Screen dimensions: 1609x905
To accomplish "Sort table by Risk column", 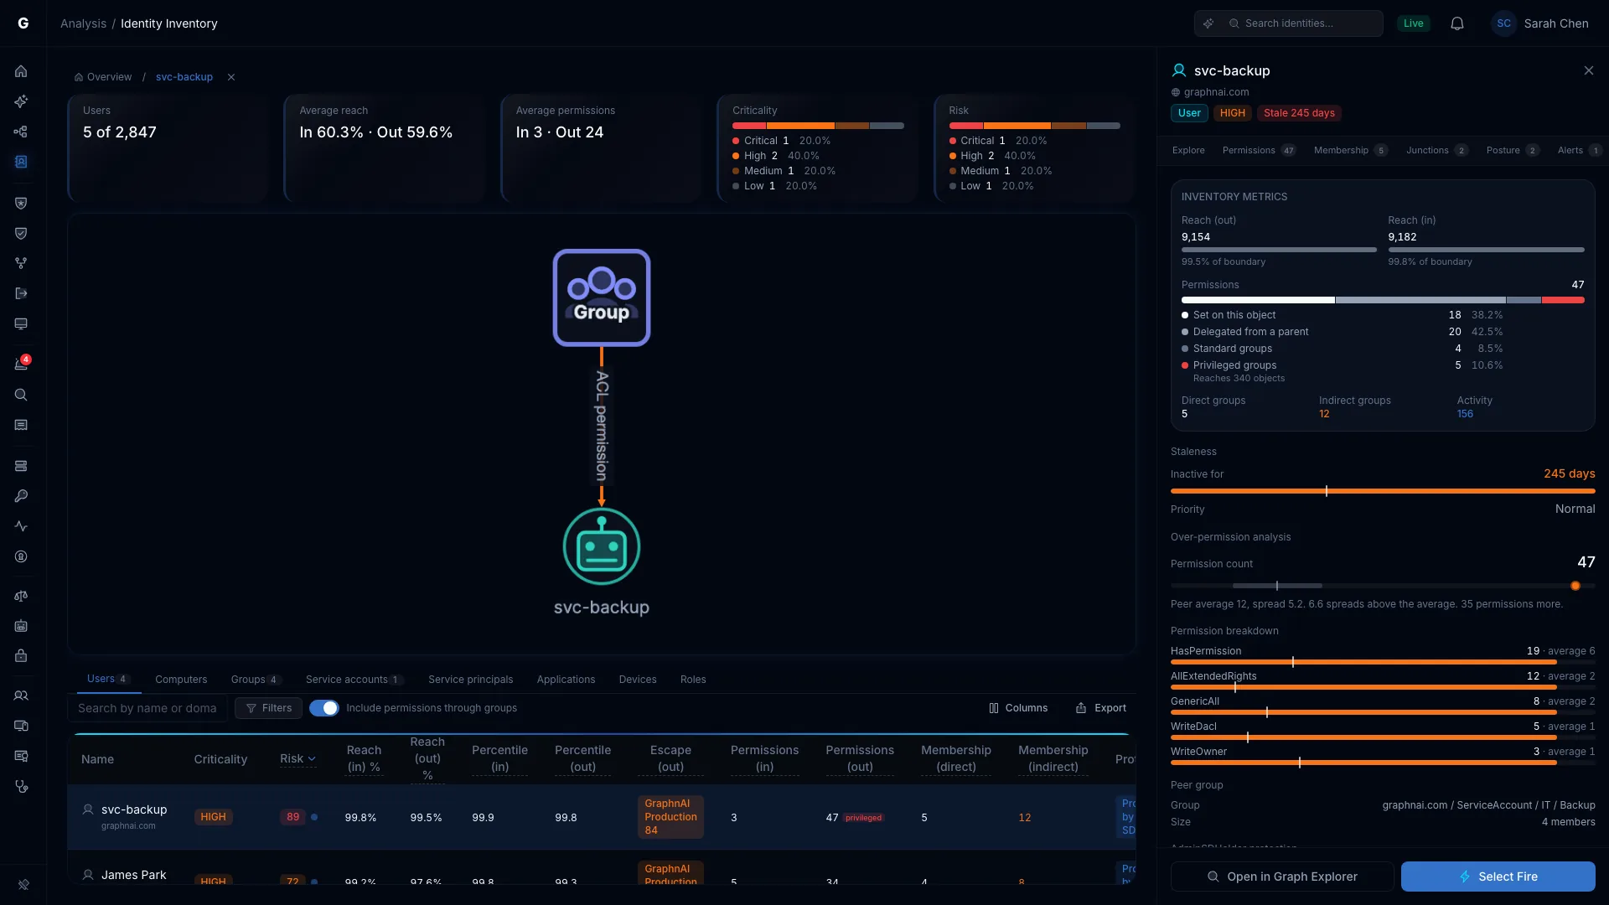I will click(297, 758).
